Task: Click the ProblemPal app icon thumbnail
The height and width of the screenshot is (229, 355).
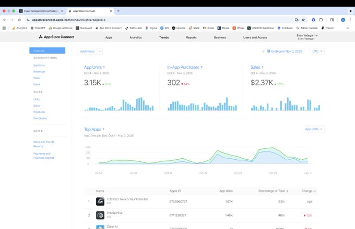Action: [x=100, y=215]
